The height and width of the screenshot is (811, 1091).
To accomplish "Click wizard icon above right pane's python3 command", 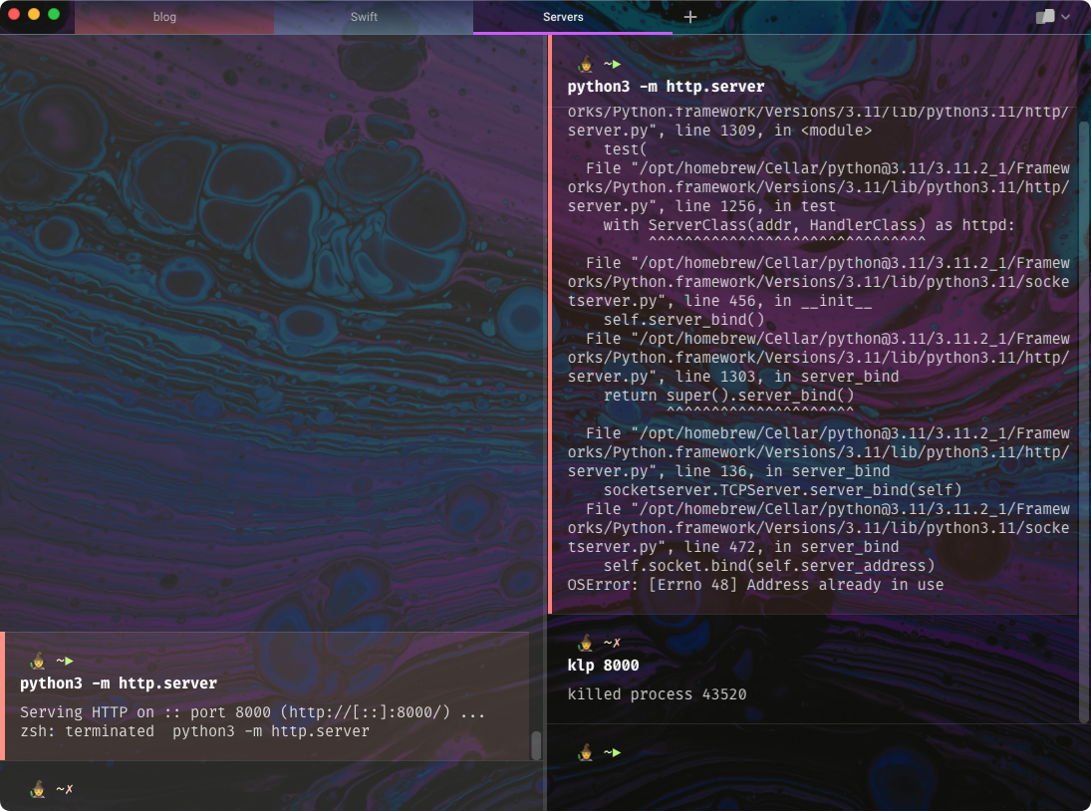I will [x=586, y=64].
